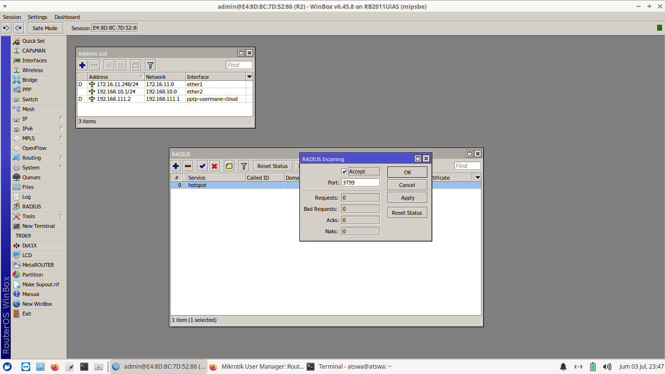
Task: Open the Bridge sidebar item
Action: tap(39, 80)
